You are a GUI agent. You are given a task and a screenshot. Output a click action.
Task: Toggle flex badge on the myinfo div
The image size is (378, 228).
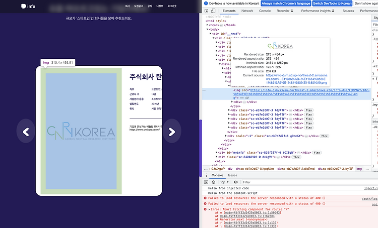pyautogui.click(x=317, y=153)
